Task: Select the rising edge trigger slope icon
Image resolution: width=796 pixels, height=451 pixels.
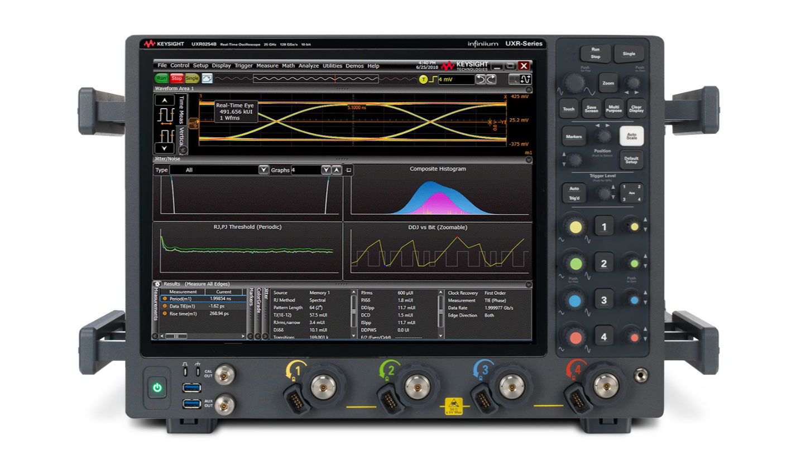Action: tap(433, 80)
